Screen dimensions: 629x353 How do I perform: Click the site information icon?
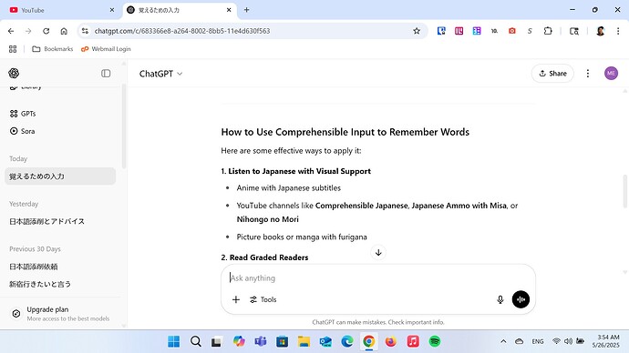(85, 31)
